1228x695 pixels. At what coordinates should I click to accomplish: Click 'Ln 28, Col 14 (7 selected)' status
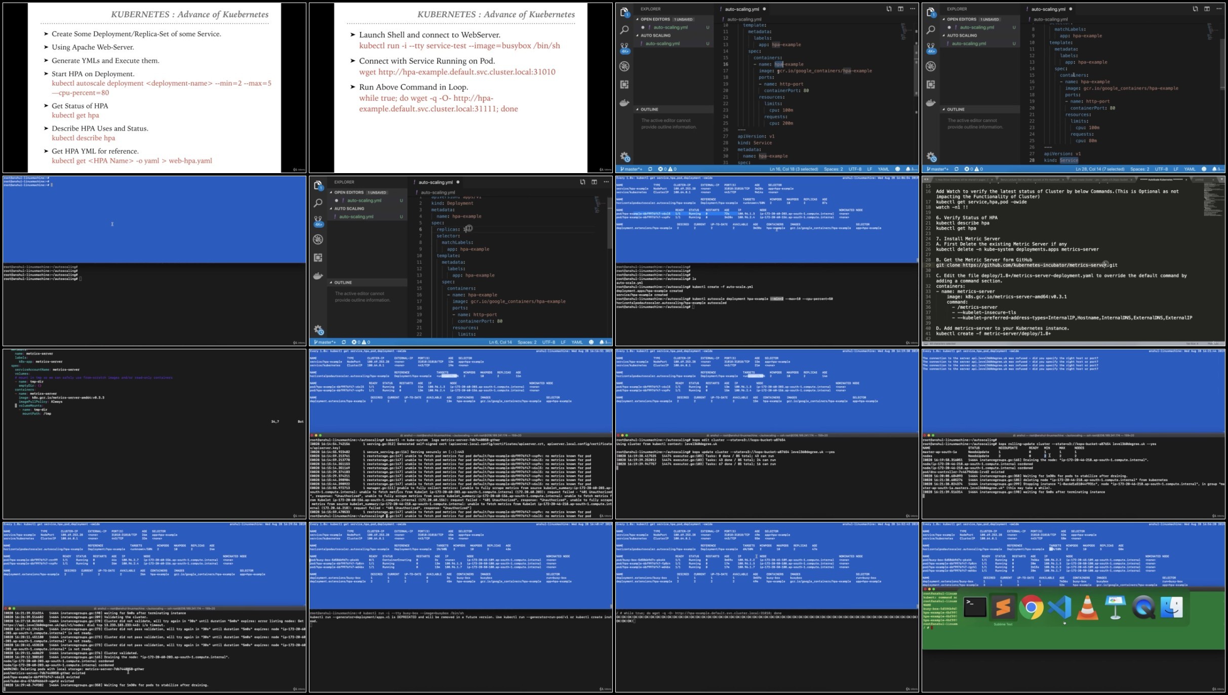1100,169
